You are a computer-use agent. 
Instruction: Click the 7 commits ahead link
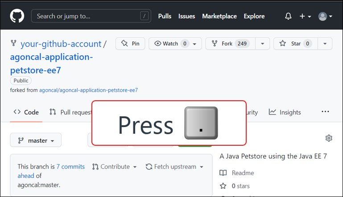70,167
